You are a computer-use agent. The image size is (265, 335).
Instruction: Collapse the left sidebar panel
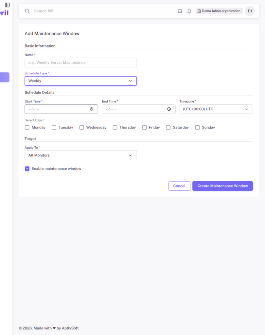pos(7,5)
